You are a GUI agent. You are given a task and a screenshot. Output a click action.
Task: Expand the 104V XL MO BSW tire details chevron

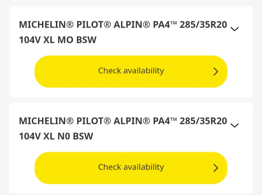click(x=234, y=29)
